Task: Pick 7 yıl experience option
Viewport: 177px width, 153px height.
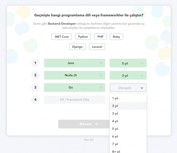Action: tap(128, 144)
